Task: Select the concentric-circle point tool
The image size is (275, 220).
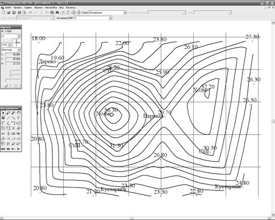Action: coord(3,118)
